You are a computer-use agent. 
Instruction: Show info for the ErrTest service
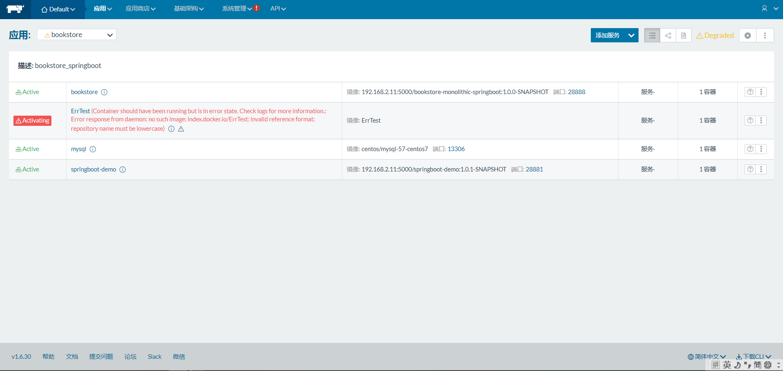pos(171,129)
